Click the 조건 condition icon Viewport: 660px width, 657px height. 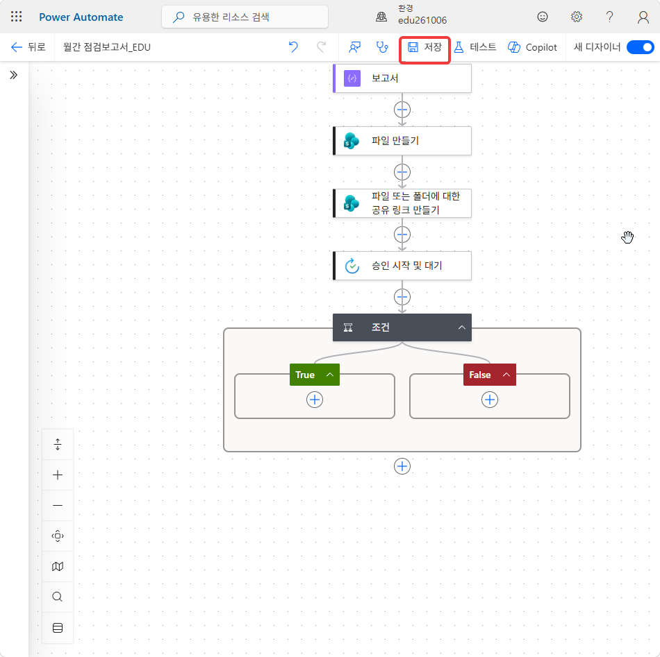tap(348, 327)
